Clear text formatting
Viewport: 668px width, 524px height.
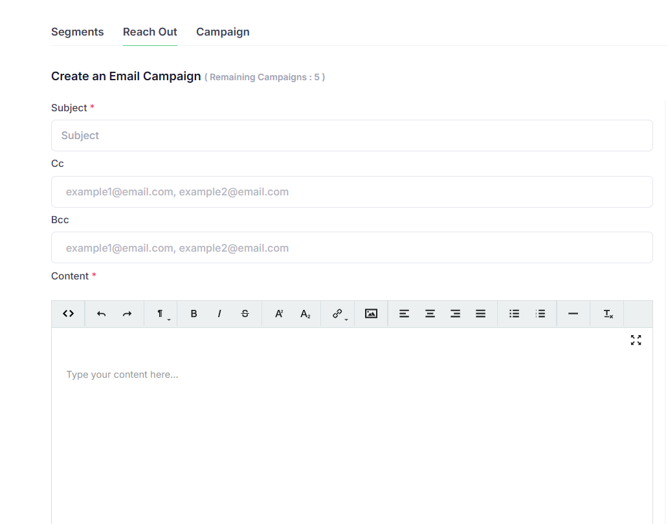tap(608, 314)
